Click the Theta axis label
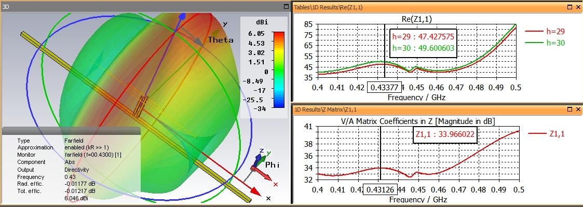The height and width of the screenshot is (207, 583). coord(221,40)
